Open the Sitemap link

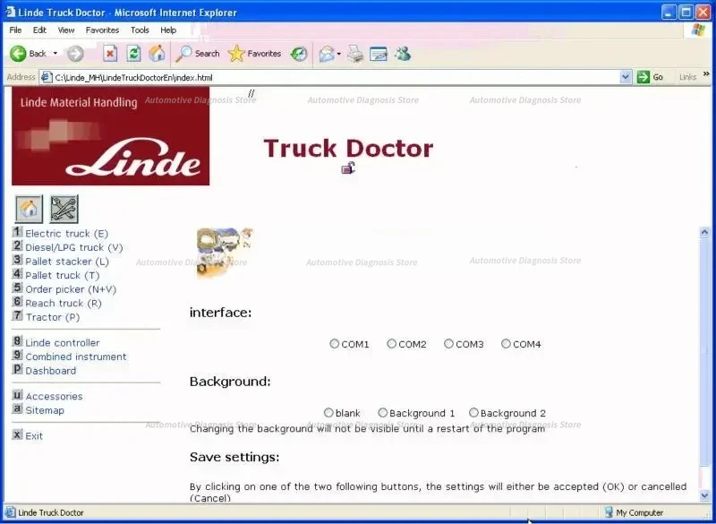45,410
